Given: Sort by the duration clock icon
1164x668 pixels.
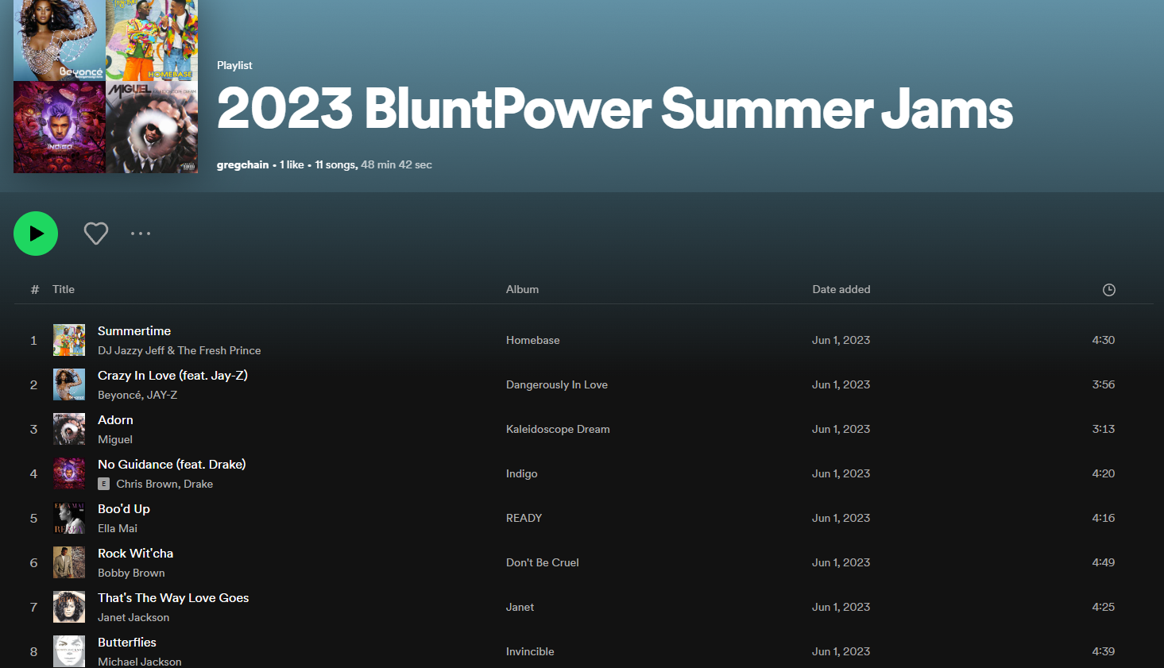Looking at the screenshot, I should point(1109,290).
